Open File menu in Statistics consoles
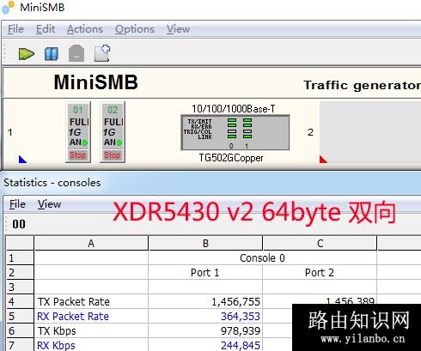This screenshot has width=421, height=351. [x=17, y=204]
